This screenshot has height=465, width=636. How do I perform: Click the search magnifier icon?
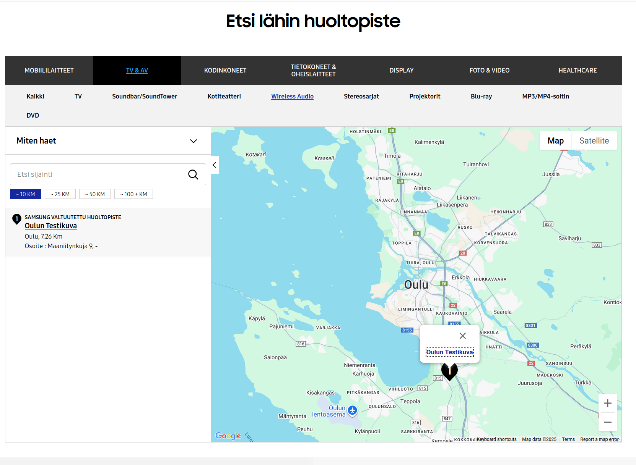click(x=193, y=174)
